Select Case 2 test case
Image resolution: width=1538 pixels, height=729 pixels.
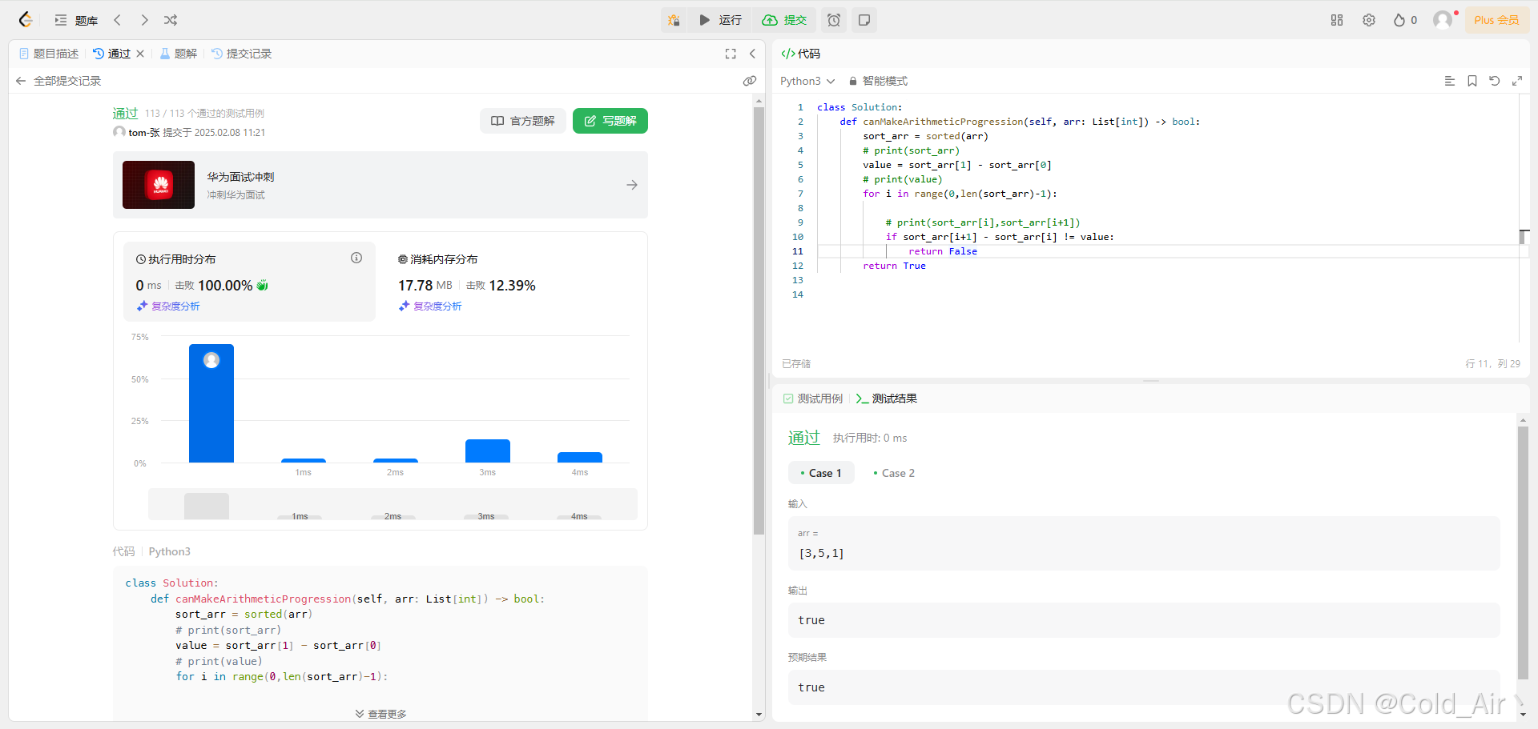(893, 473)
